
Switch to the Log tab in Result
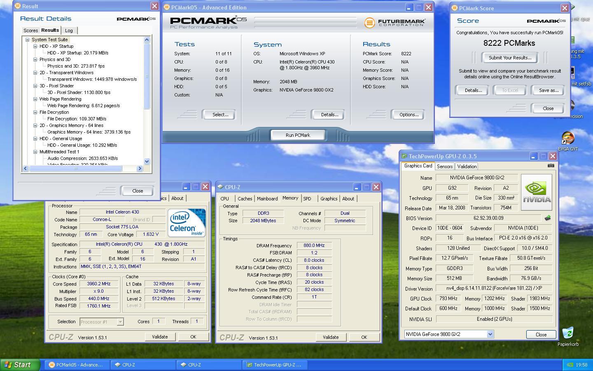(x=69, y=31)
